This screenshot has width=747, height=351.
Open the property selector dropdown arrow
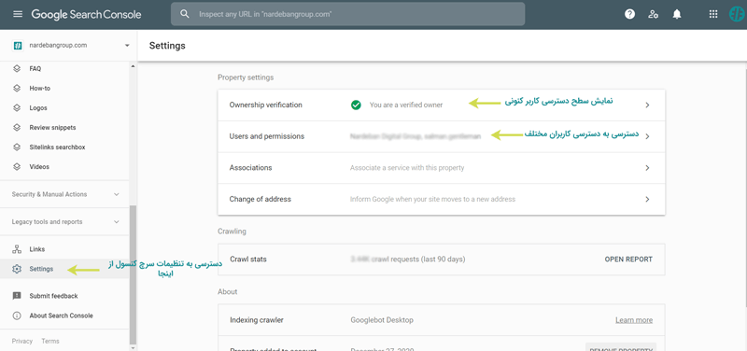tap(127, 45)
